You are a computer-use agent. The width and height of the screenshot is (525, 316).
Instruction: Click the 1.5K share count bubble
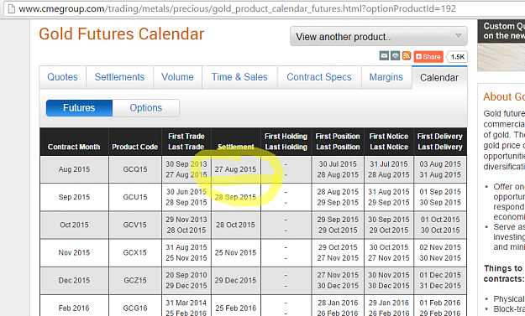click(457, 57)
